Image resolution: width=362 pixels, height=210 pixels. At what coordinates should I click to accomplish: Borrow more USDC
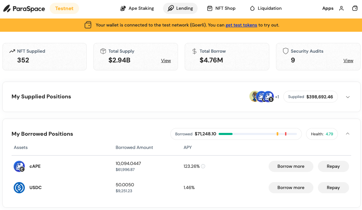[291, 188]
